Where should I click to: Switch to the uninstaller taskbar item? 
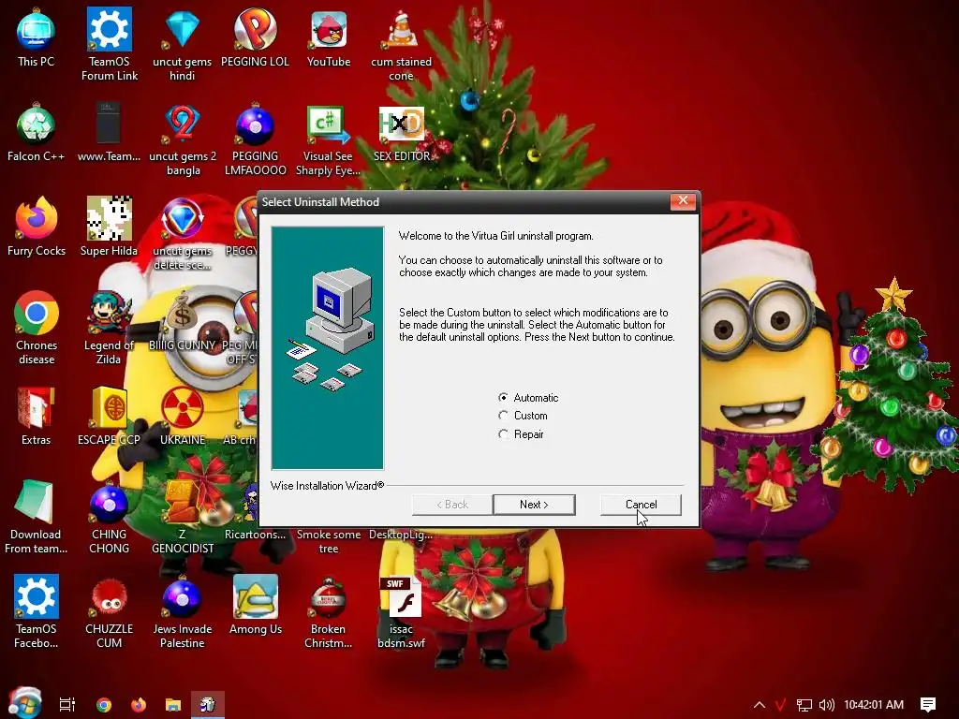point(208,705)
